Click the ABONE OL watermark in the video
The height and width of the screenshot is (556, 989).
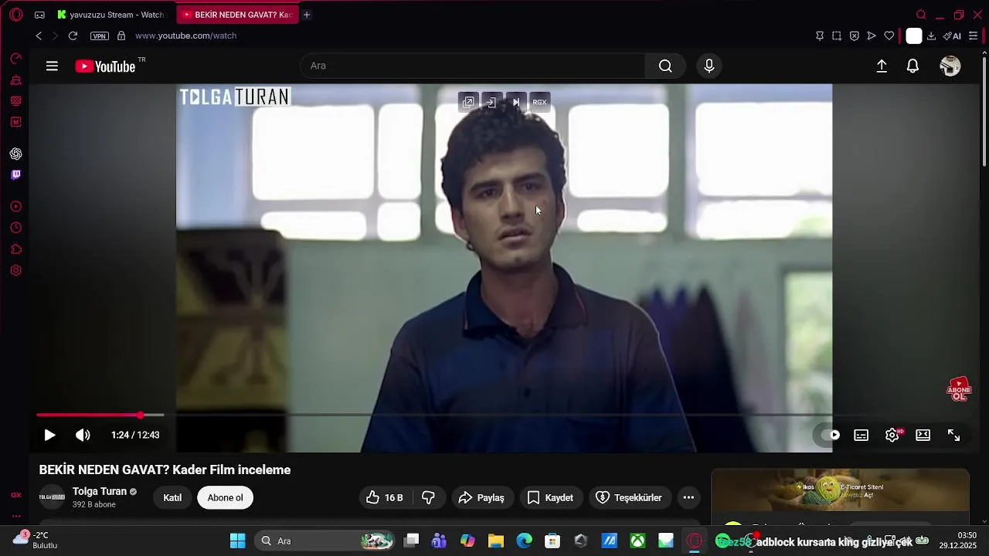(x=959, y=389)
